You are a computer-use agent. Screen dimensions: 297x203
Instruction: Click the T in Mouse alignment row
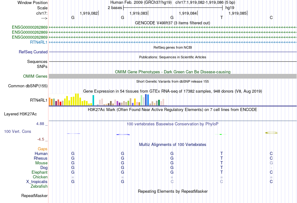point(222,163)
